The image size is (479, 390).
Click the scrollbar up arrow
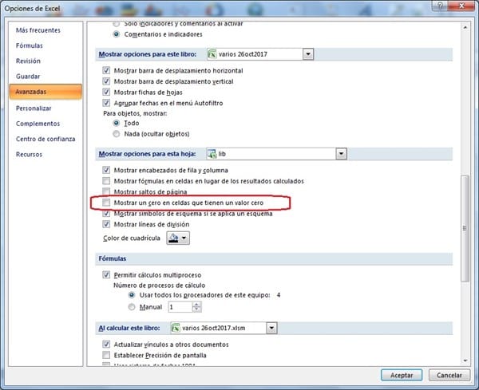[x=465, y=28]
